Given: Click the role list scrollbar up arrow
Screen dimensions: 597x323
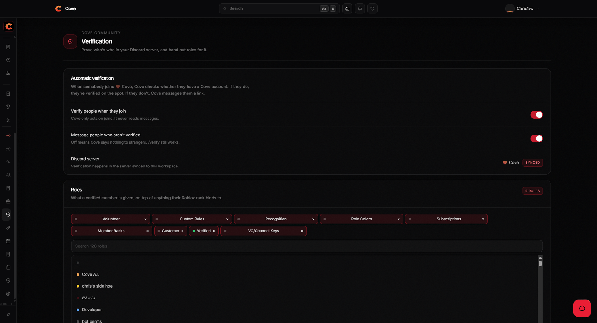Looking at the screenshot, I should (x=540, y=258).
